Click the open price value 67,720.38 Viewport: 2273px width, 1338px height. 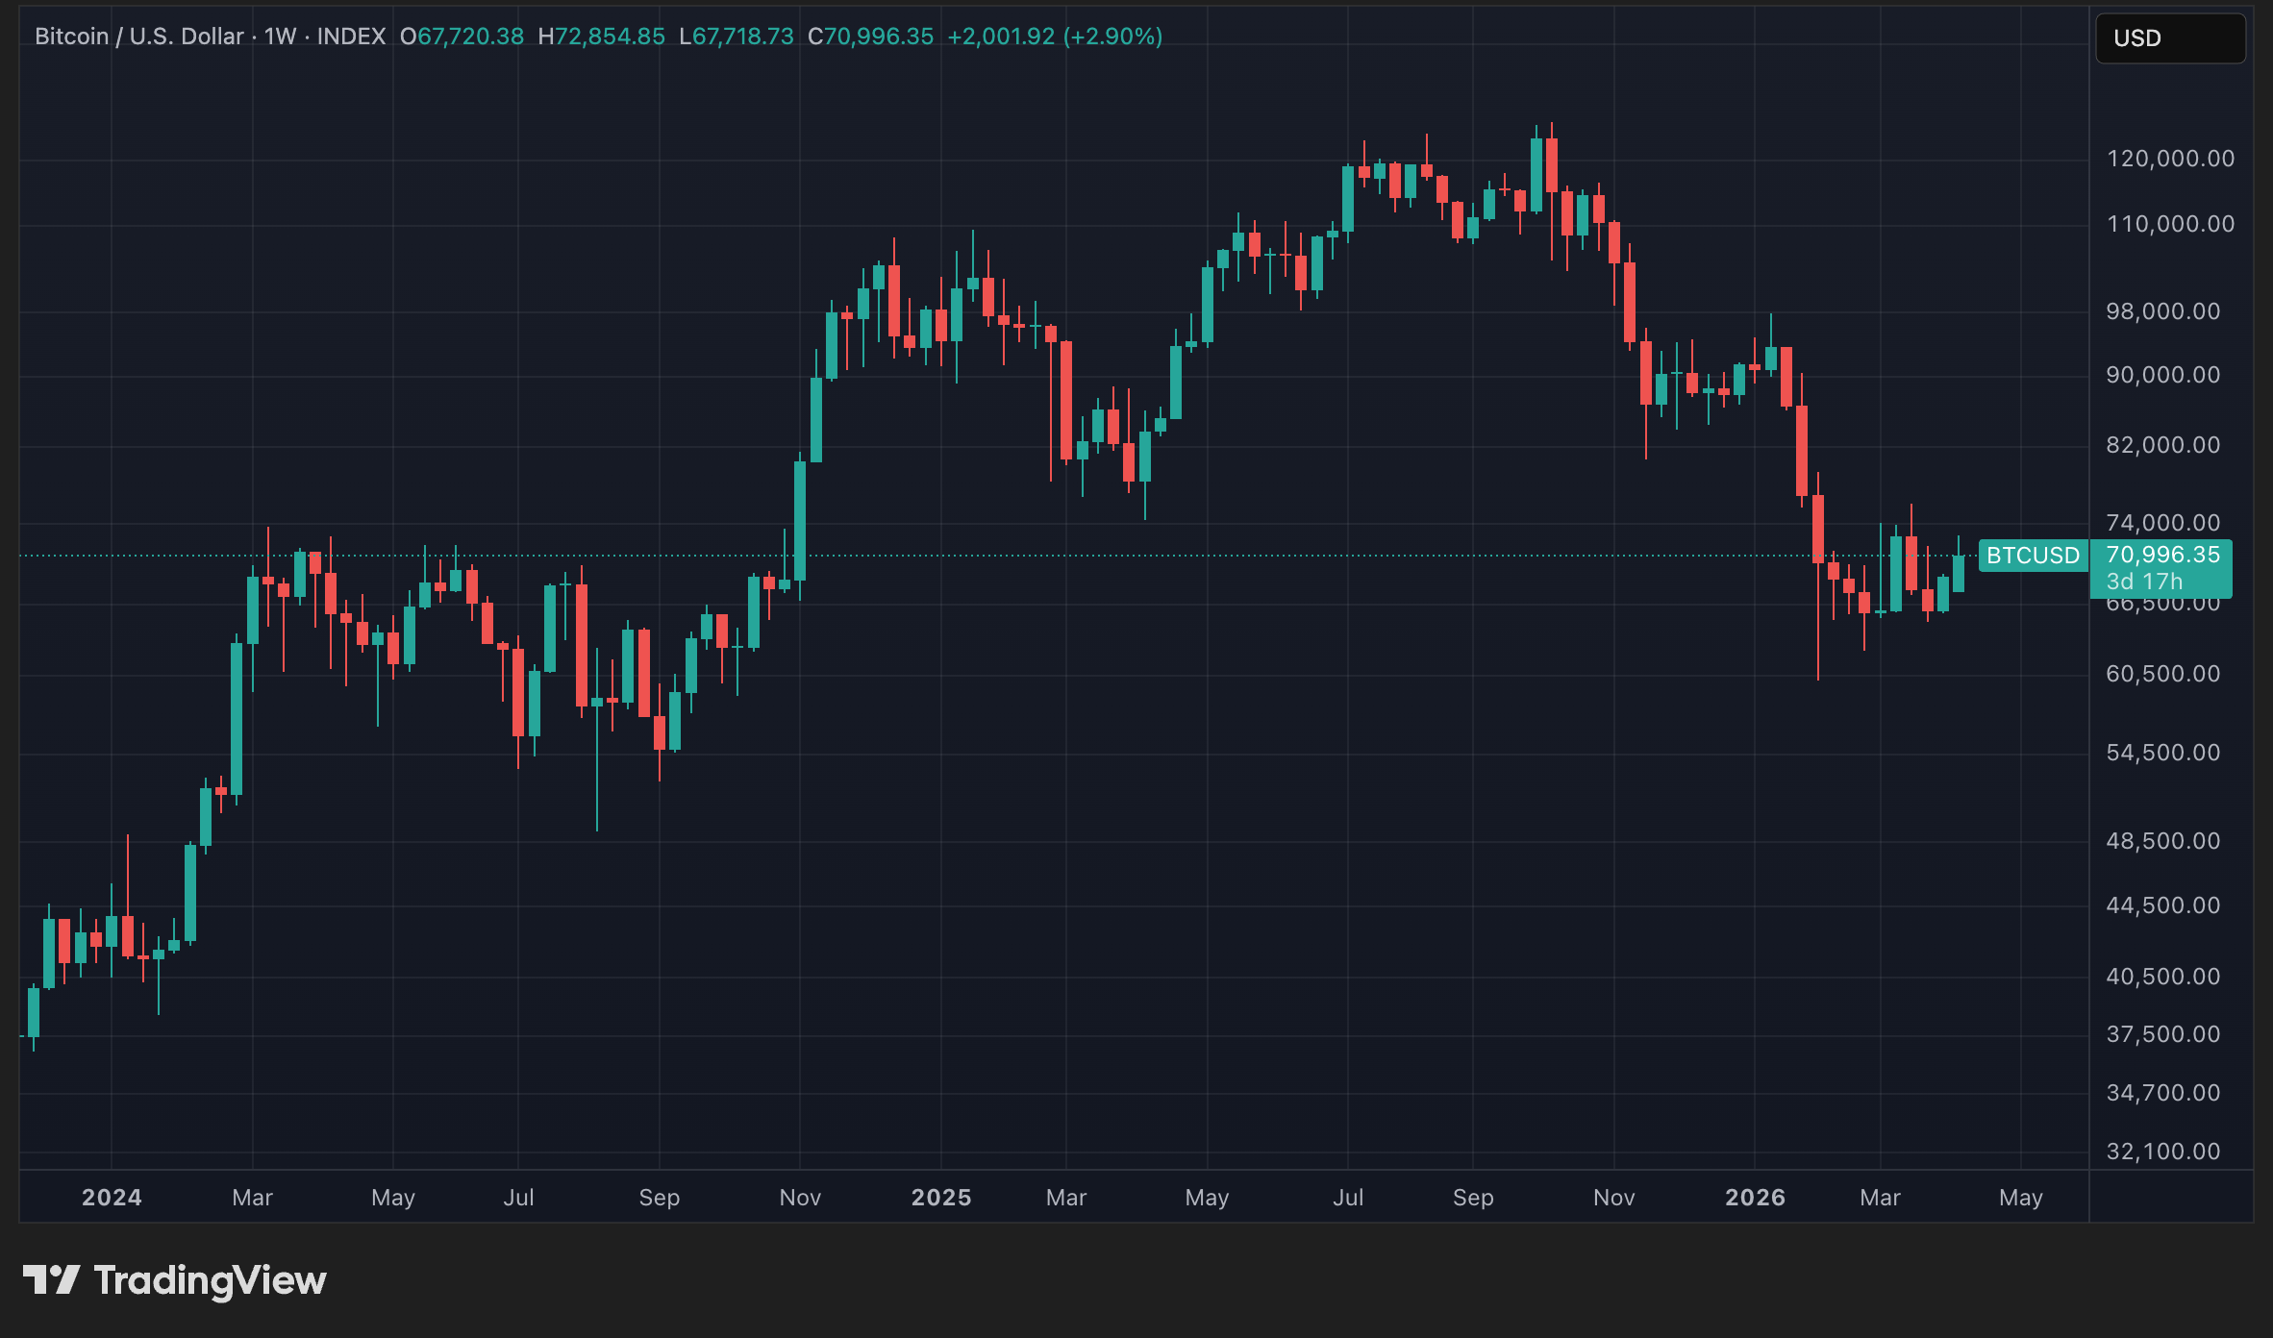click(x=462, y=37)
